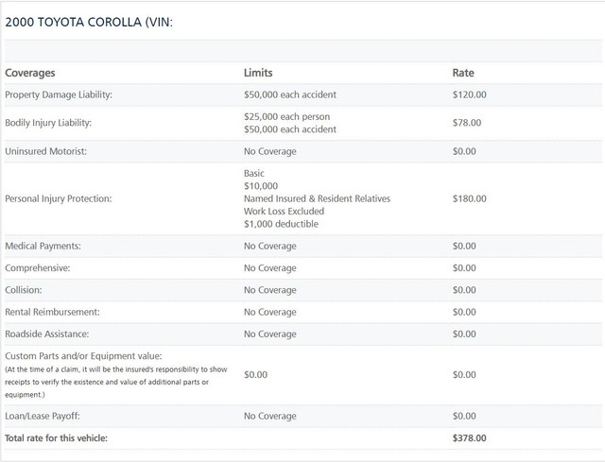Select the Coverages column header

tap(30, 73)
